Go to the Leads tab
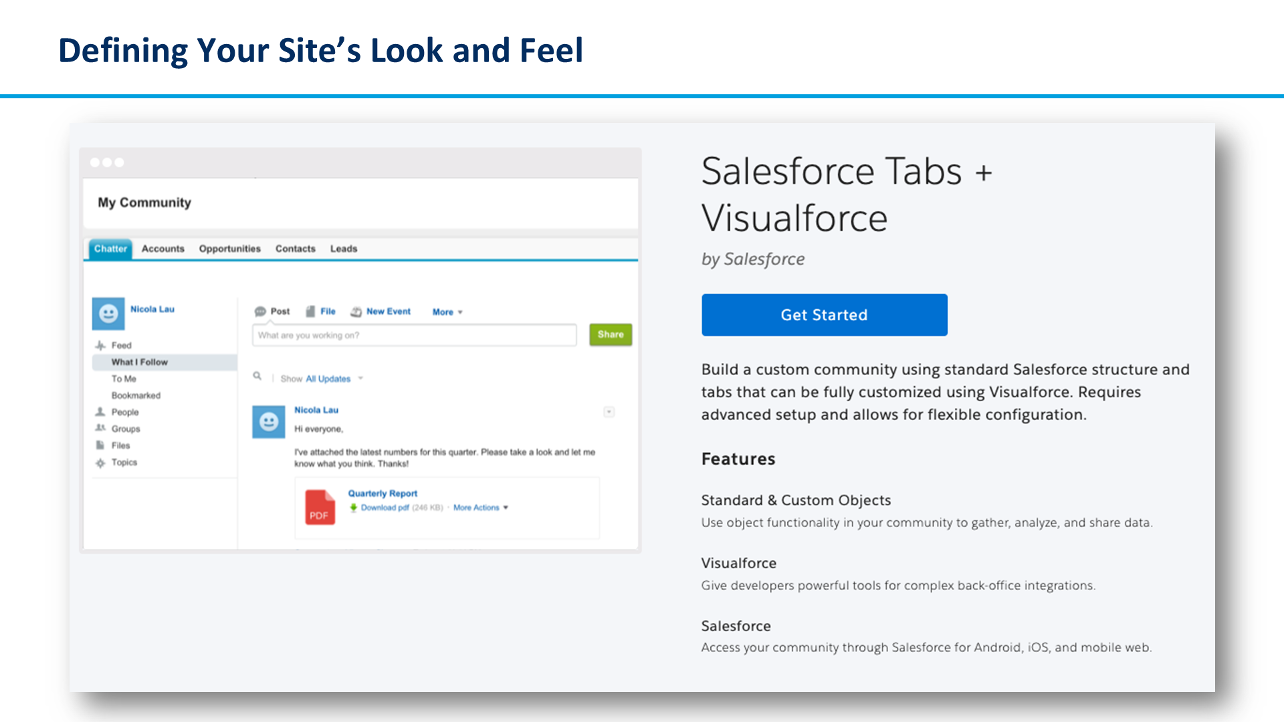 pos(343,249)
